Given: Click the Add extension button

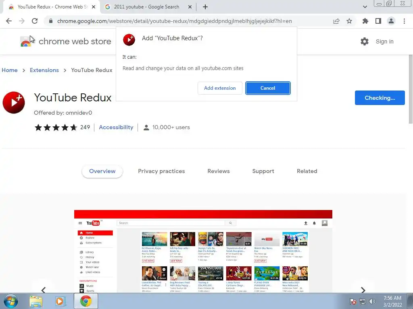Looking at the screenshot, I should pos(220,88).
